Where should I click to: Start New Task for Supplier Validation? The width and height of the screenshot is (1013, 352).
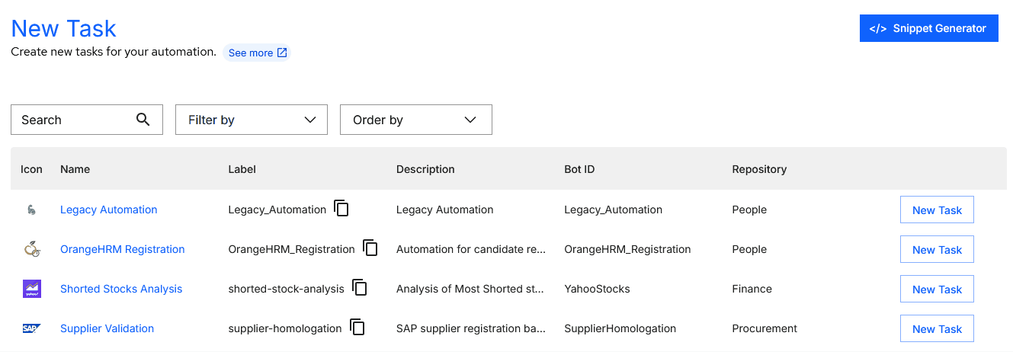(x=937, y=329)
